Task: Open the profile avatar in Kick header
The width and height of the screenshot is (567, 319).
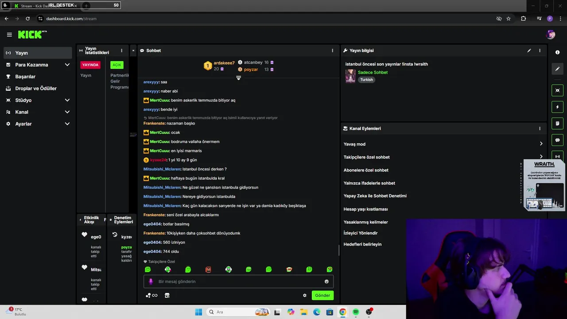Action: (x=551, y=35)
